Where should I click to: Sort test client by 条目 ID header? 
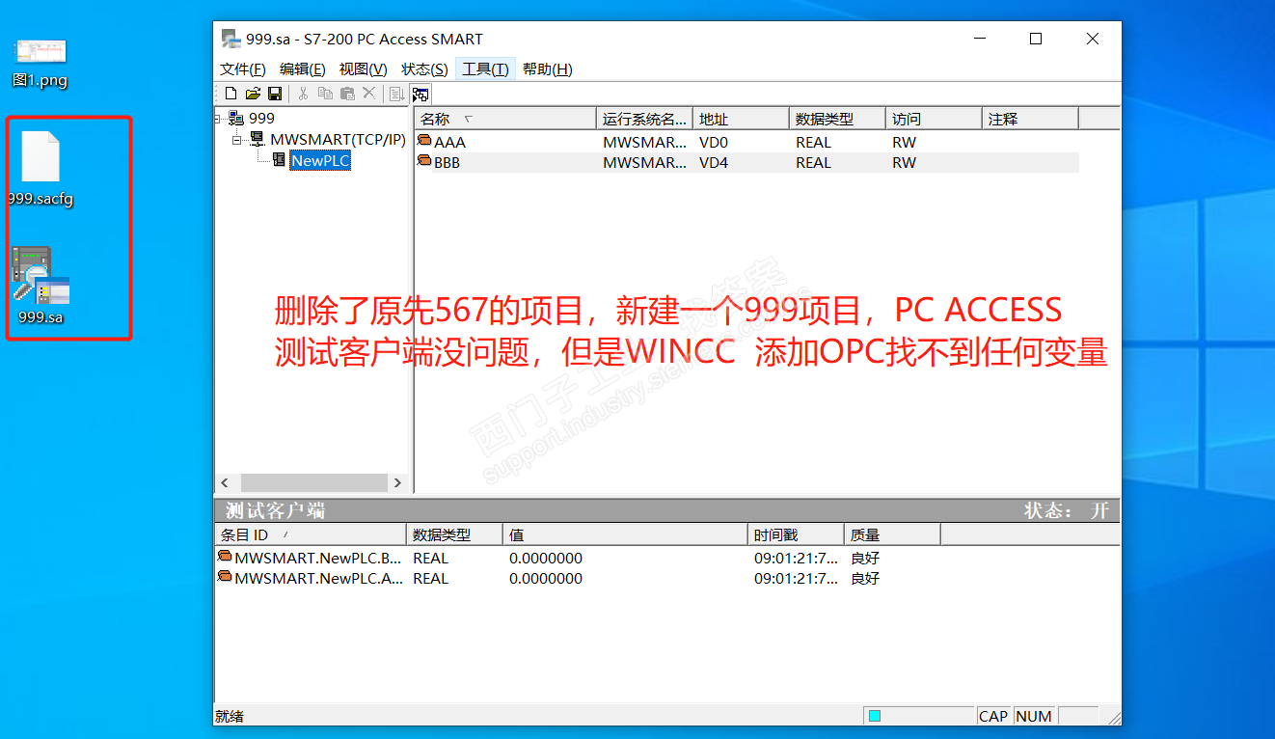pyautogui.click(x=311, y=534)
